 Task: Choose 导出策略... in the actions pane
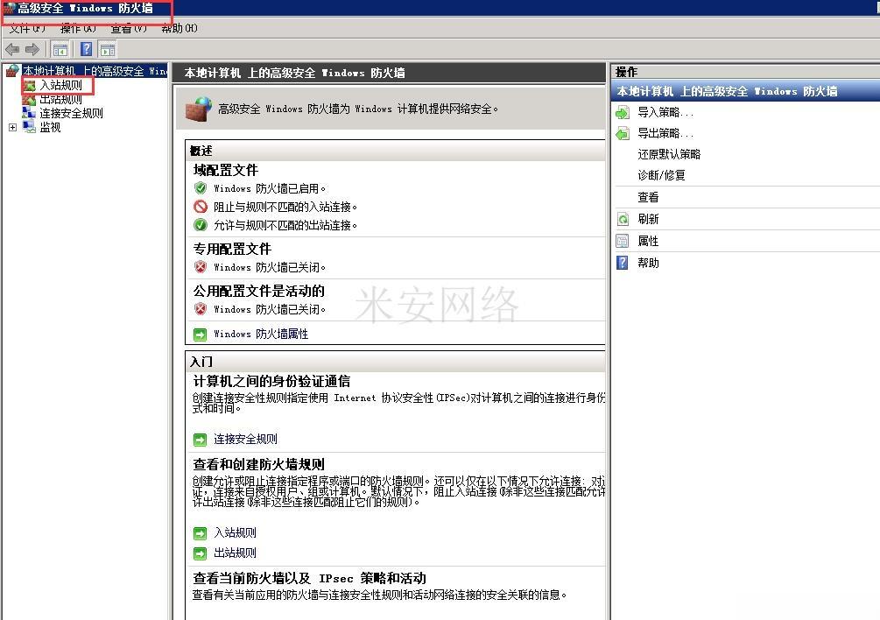click(665, 133)
